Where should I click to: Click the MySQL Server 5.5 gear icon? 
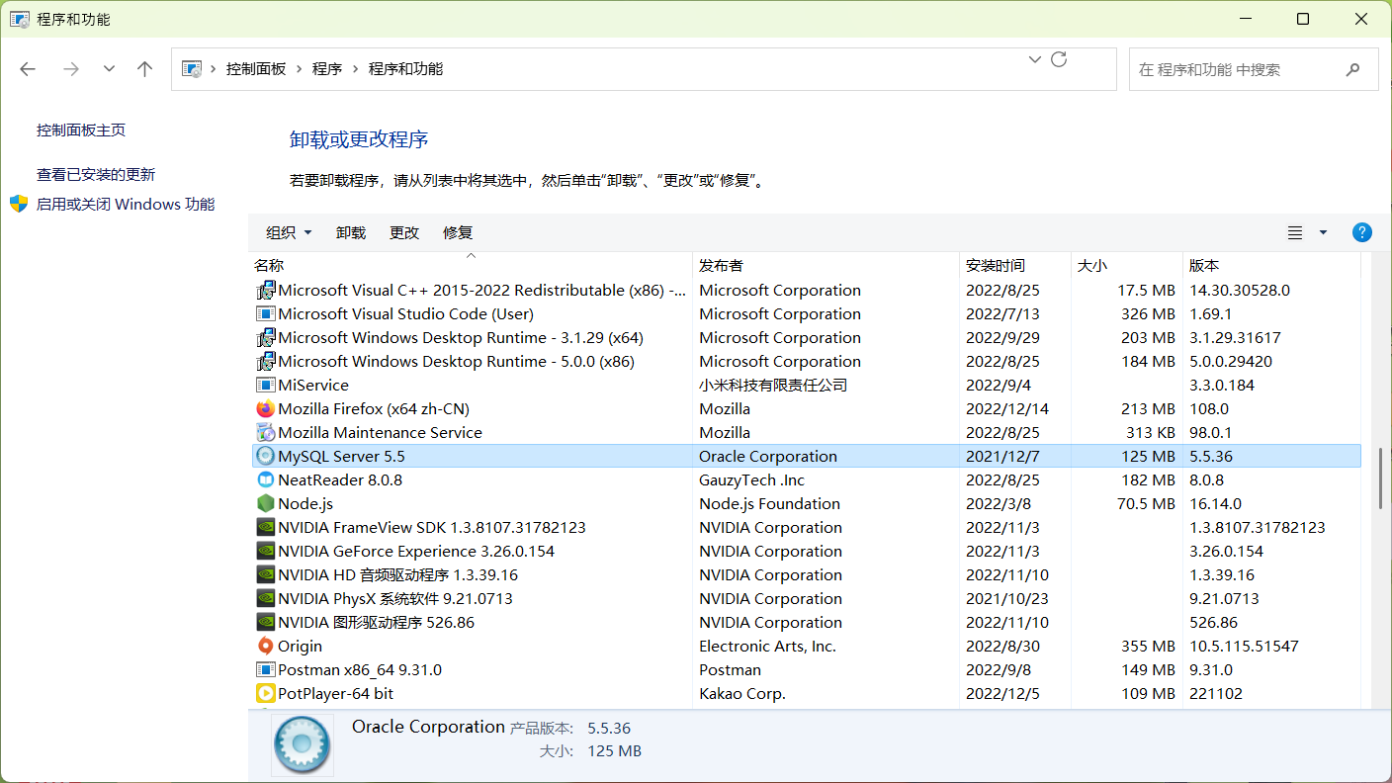(265, 456)
